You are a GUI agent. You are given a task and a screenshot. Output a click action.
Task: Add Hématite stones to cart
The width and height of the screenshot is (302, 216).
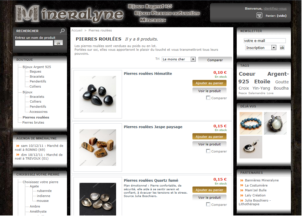pos(209,83)
